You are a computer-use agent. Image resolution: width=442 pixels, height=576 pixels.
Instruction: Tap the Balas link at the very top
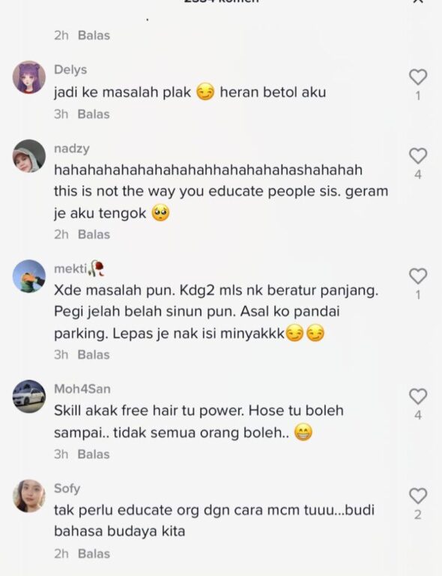tap(94, 36)
